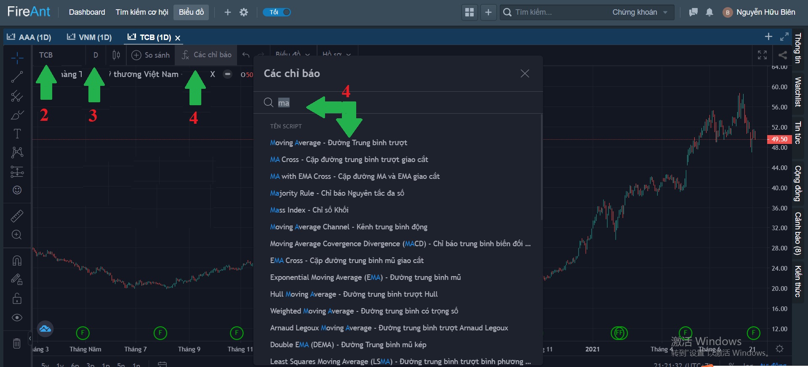Select the trend line drawing tool

[x=17, y=77]
